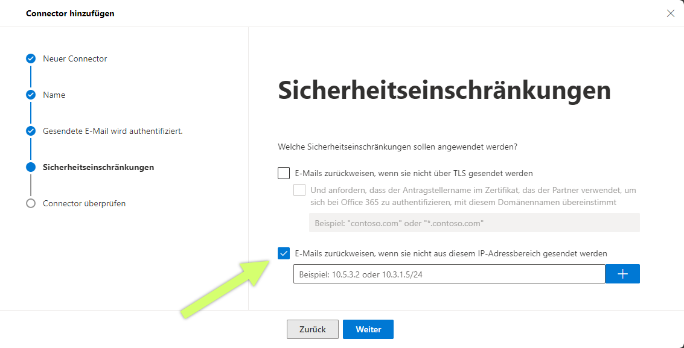This screenshot has height=348, width=684.
Task: Click the plus icon to add IP address
Action: 622,274
